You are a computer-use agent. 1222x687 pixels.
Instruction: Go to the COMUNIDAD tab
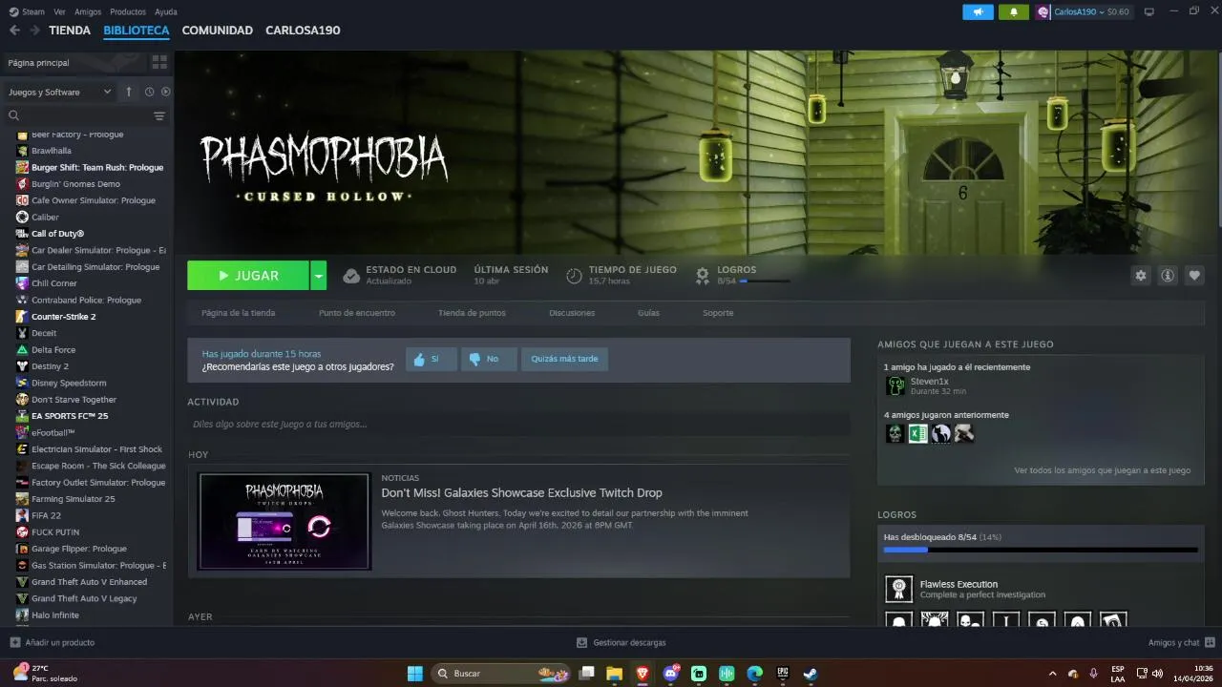(218, 31)
